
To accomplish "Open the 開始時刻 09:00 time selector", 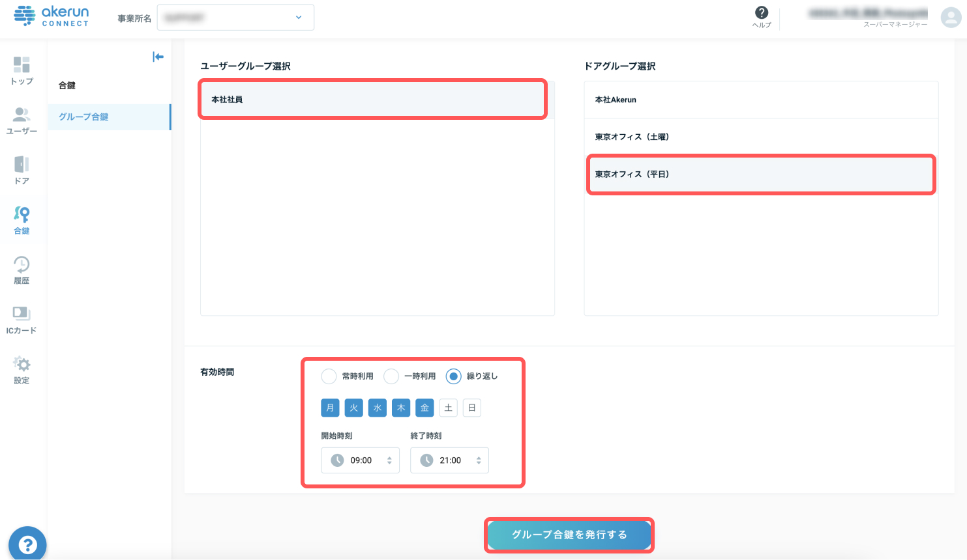I will (360, 460).
